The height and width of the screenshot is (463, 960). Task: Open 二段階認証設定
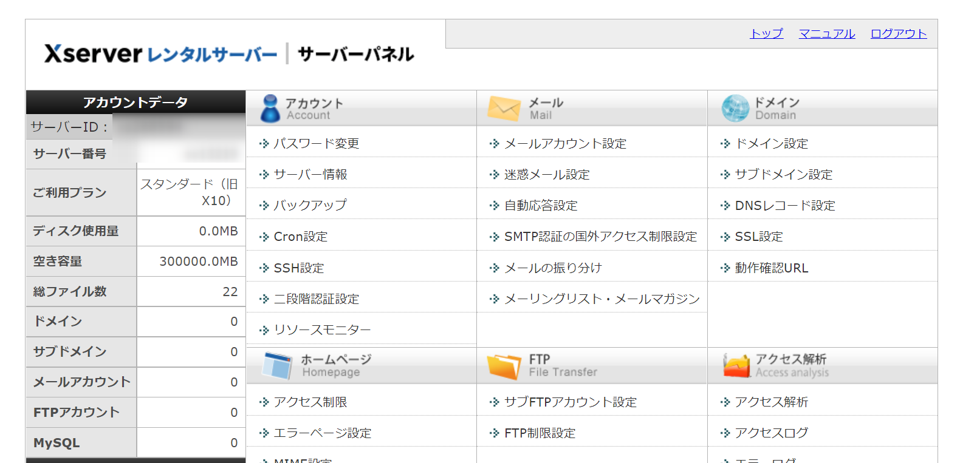tap(317, 299)
